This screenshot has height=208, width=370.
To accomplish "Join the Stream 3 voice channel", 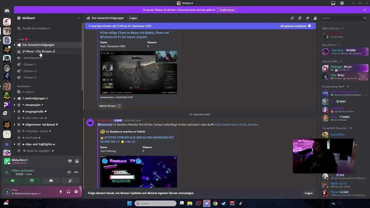I will [x=48, y=77].
